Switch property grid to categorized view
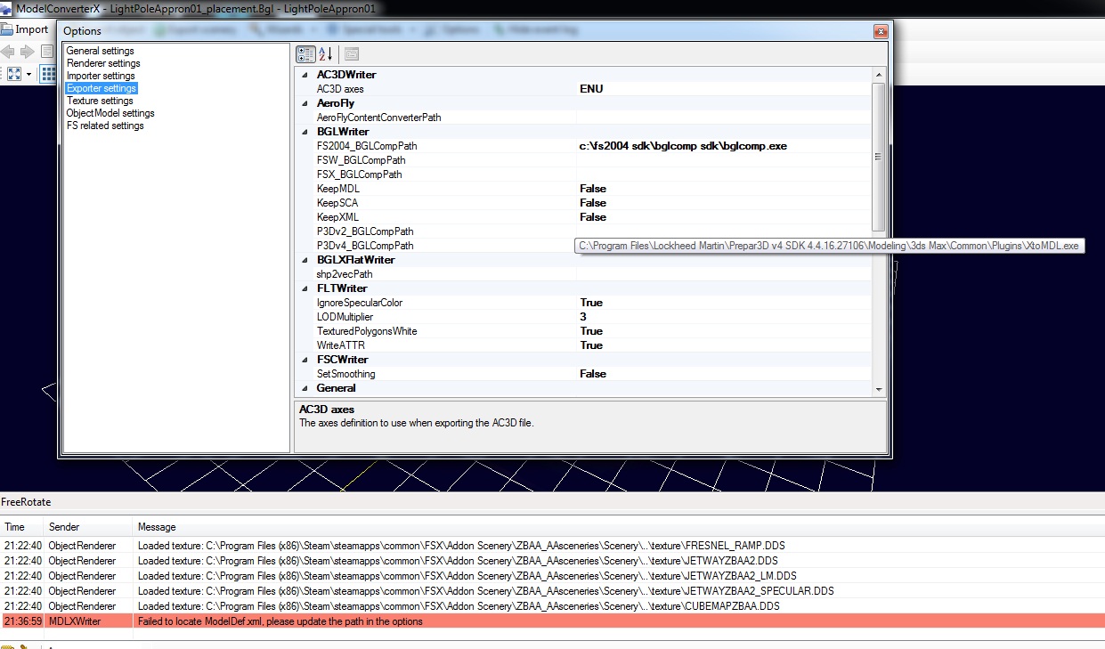The image size is (1105, 649). 305,53
